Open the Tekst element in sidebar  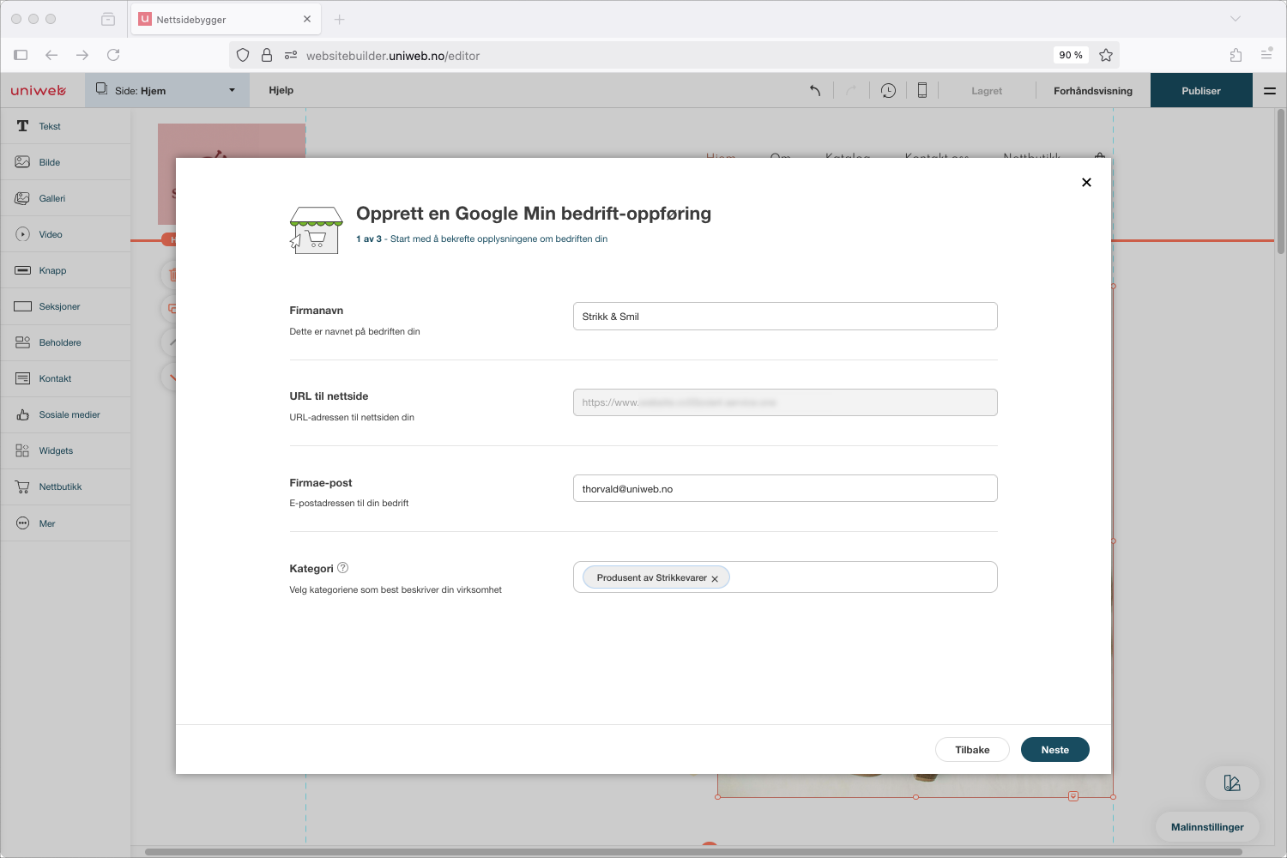[x=65, y=126]
